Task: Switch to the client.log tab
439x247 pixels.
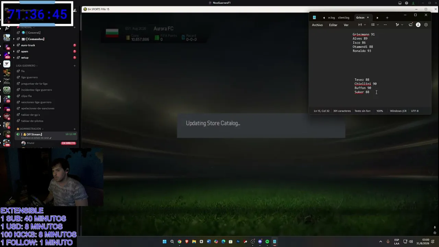Action: pos(343,17)
